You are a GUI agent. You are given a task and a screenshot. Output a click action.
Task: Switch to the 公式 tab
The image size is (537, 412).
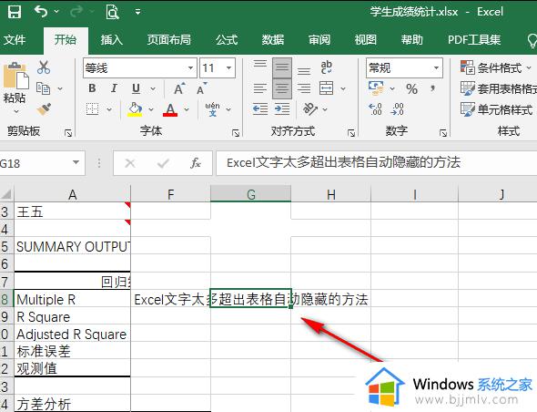tap(227, 40)
